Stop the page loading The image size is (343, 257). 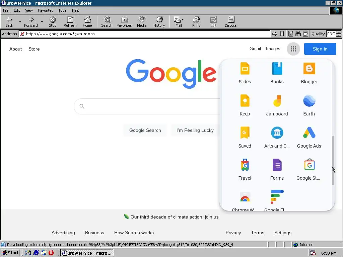tap(53, 22)
